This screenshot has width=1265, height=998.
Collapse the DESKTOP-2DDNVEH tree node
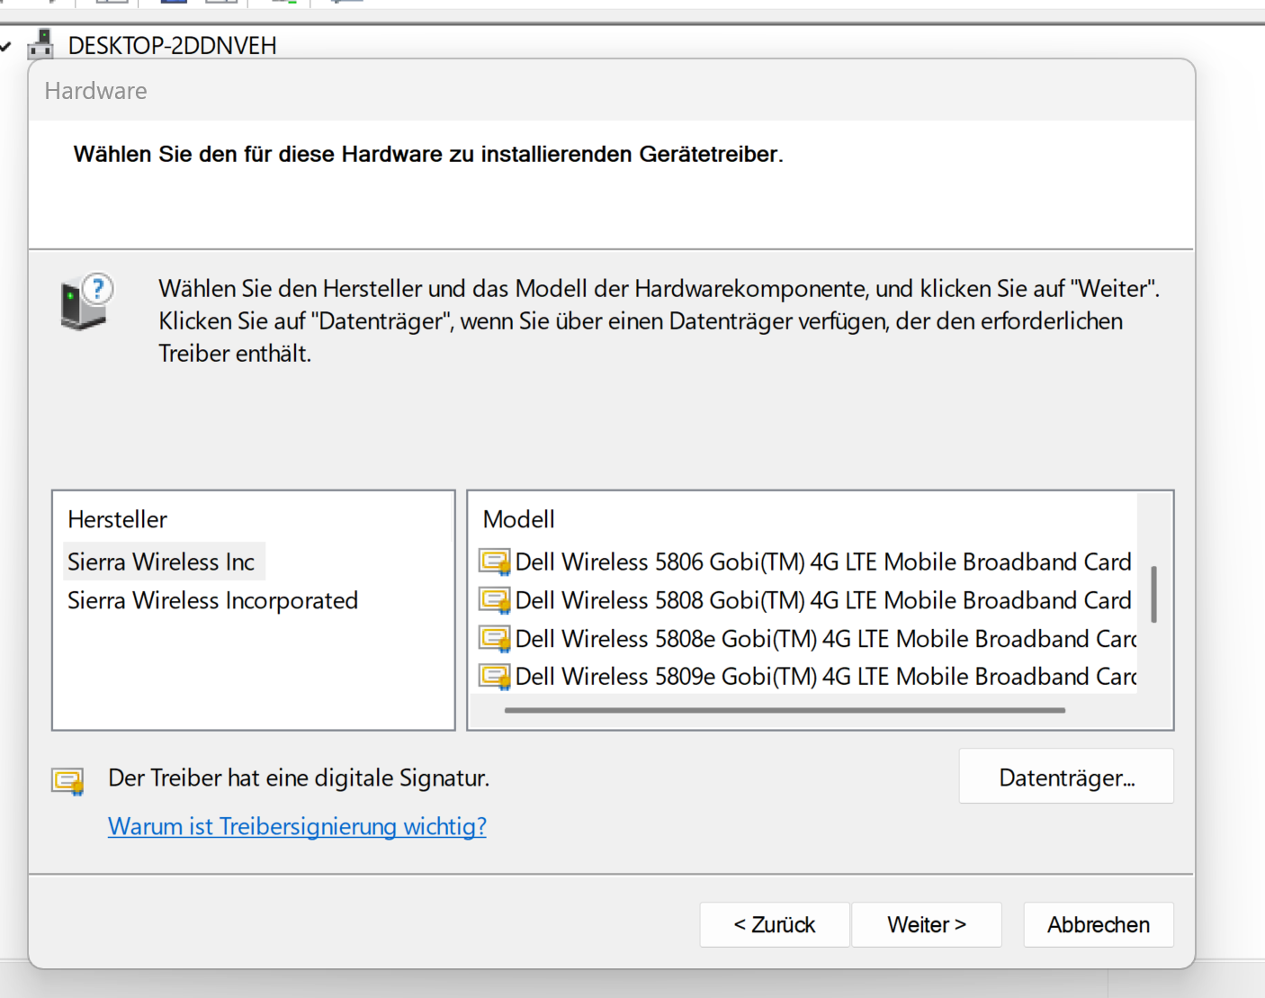pos(5,45)
